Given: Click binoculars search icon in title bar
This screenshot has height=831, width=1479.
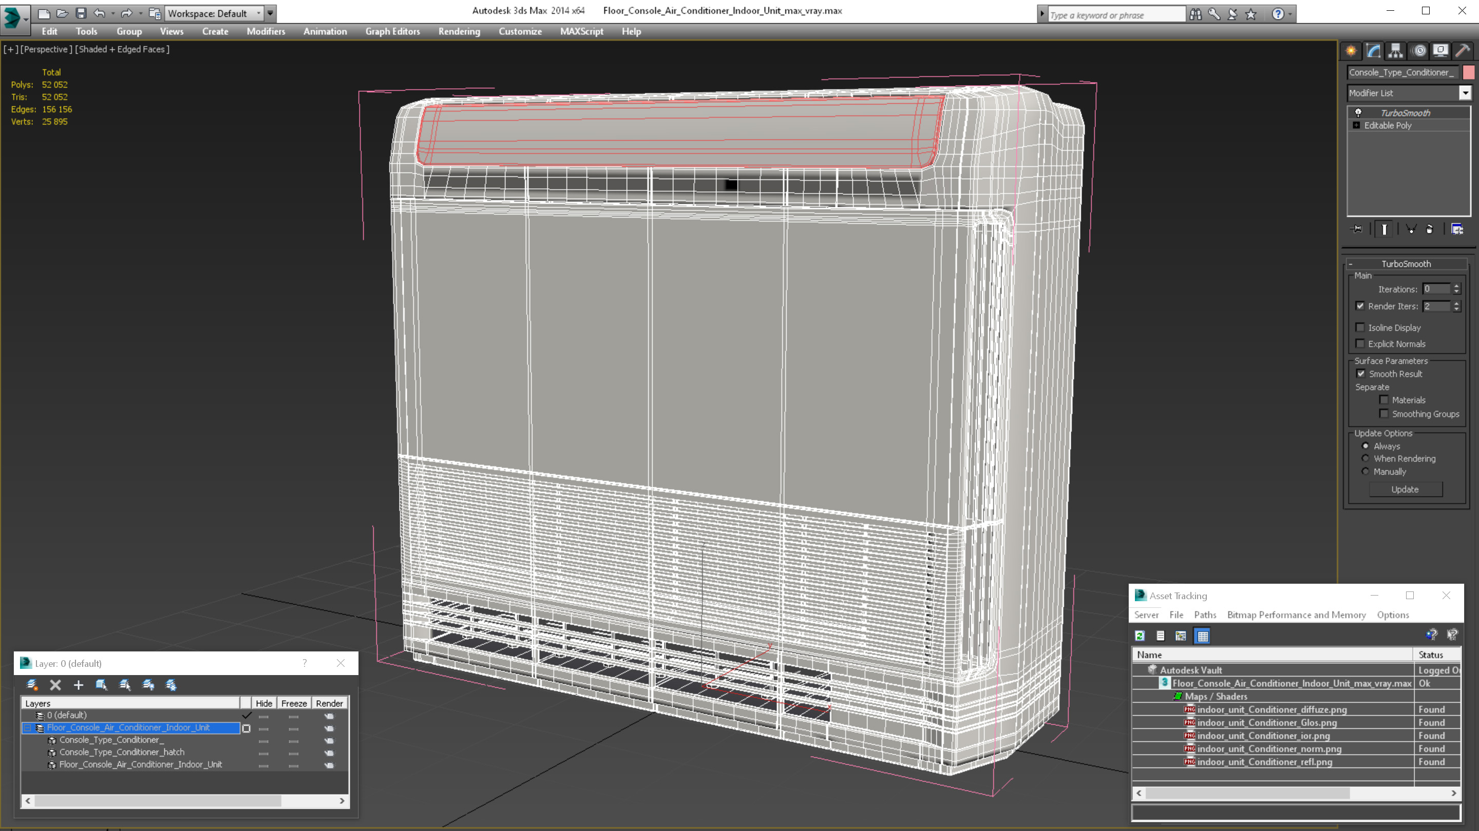Looking at the screenshot, I should pyautogui.click(x=1196, y=14).
